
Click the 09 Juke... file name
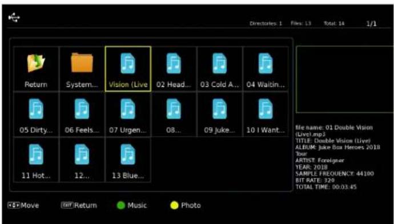pyautogui.click(x=220, y=130)
